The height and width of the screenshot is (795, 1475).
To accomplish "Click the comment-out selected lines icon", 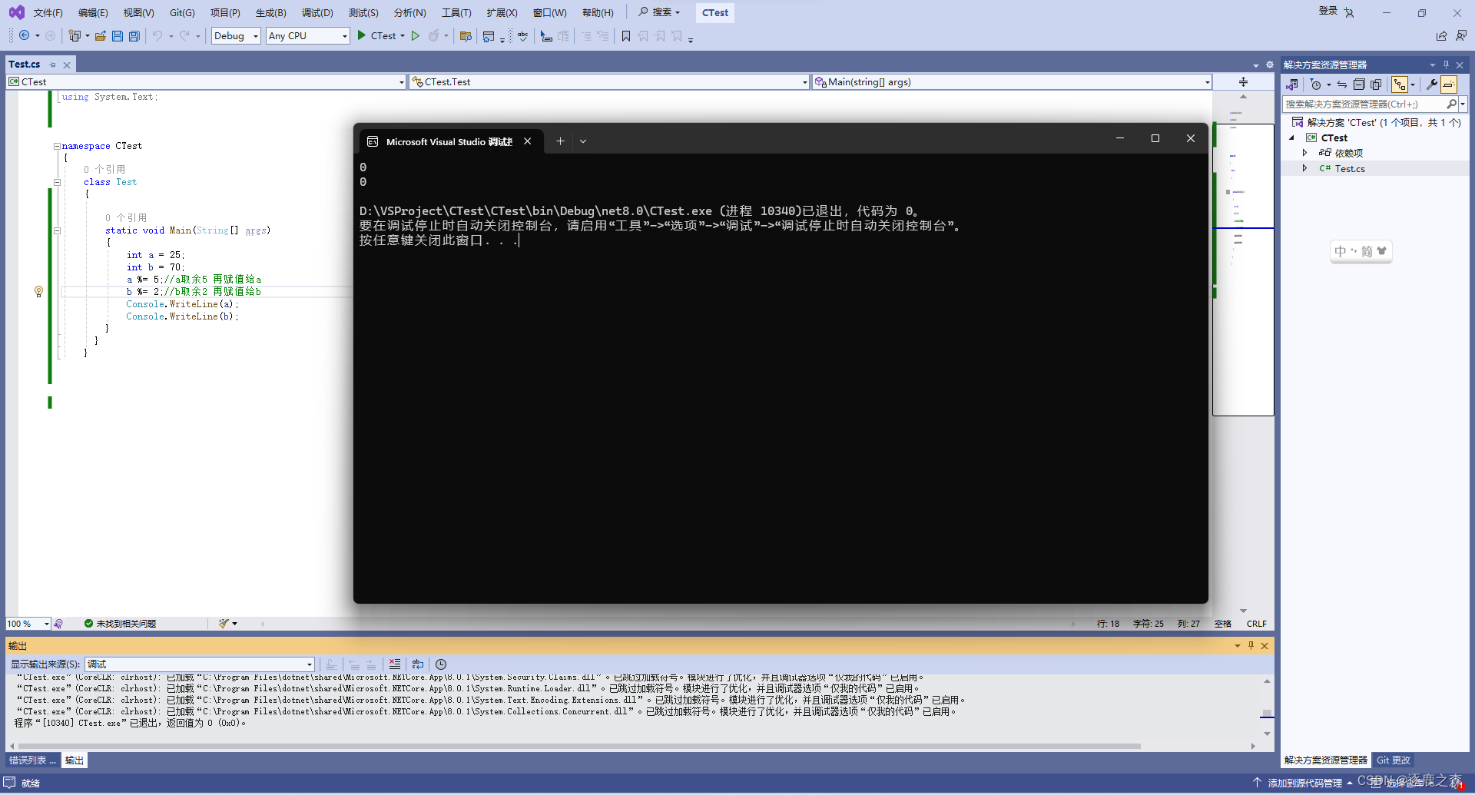I will (x=586, y=36).
